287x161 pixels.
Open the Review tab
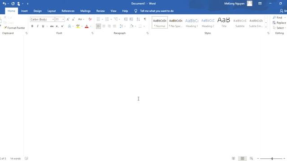pyautogui.click(x=100, y=11)
